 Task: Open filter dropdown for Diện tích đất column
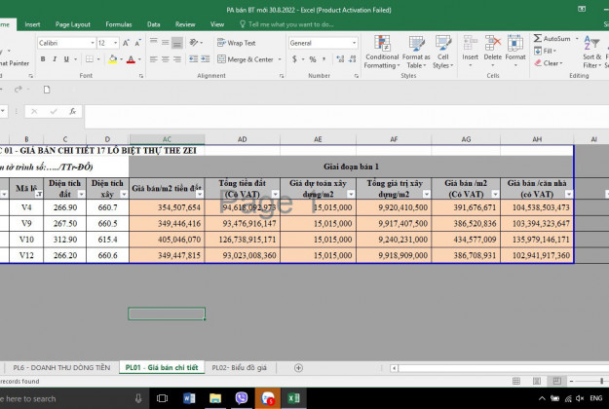point(81,194)
